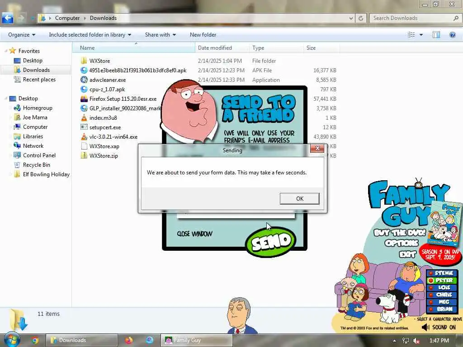Viewport: 463px width, 347px height.
Task: Click EXIT in Family Guy panel
Action: pos(407,254)
